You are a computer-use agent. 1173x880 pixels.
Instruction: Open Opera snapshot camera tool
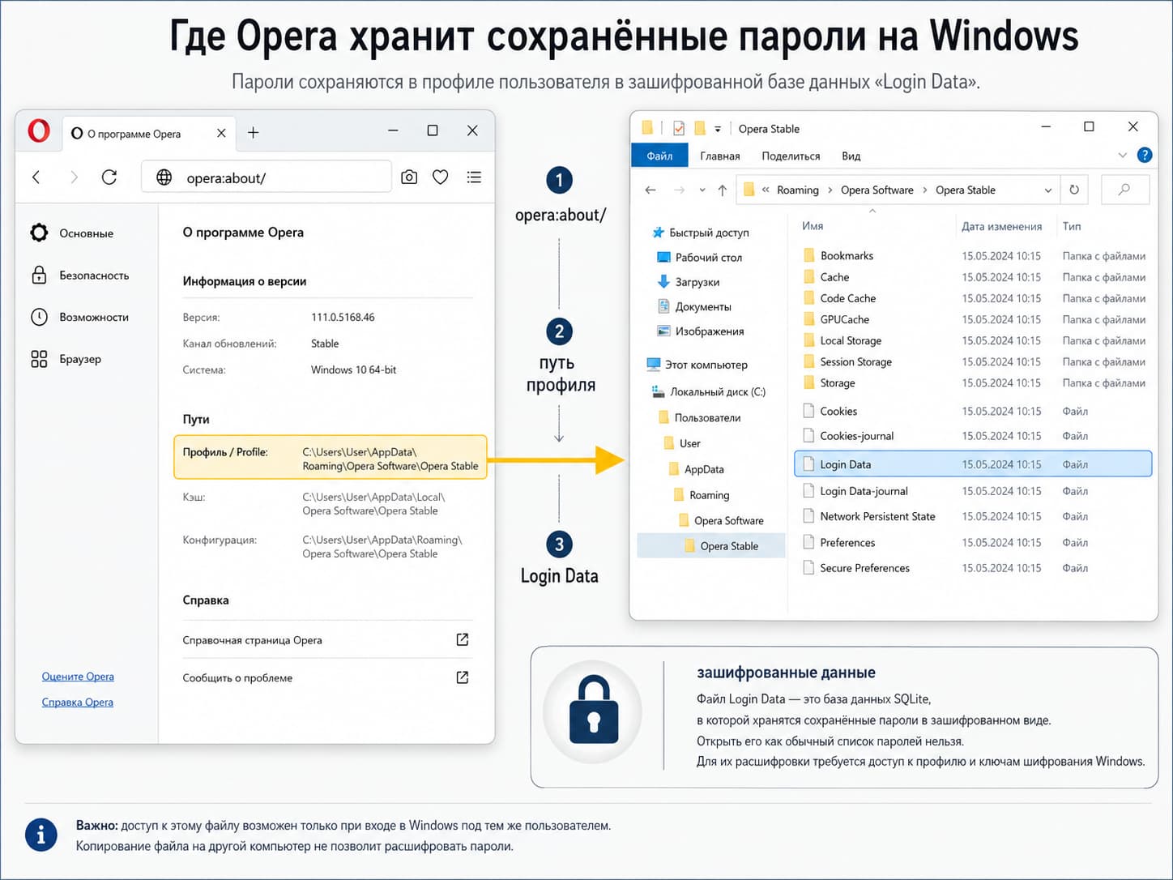tap(409, 177)
